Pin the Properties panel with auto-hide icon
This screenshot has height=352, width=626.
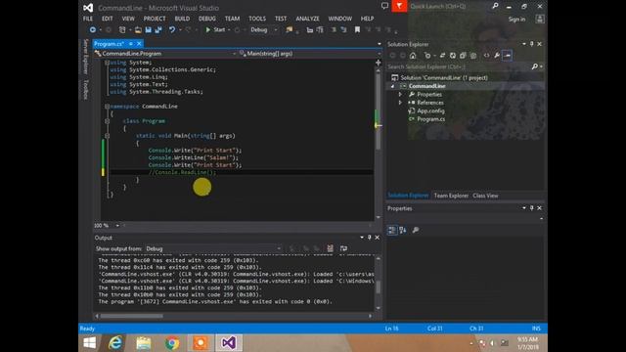(x=532, y=208)
